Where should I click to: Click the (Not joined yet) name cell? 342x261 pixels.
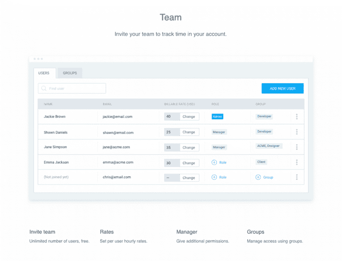click(x=56, y=177)
